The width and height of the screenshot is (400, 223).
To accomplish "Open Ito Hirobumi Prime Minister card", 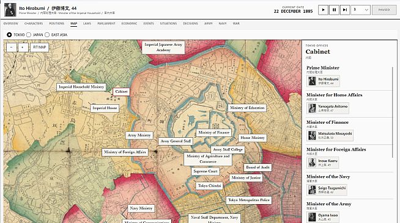I will tap(323, 81).
